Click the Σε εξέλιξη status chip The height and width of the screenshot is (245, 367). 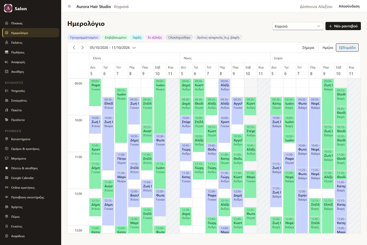pos(155,38)
